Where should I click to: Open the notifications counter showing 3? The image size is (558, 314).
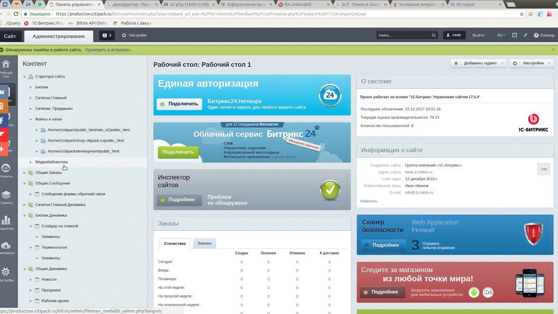107,35
